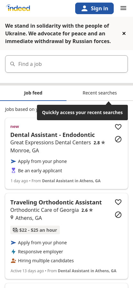Screen dimensions: 133x288
Task: Open the Traveling Orthodontic Assistant listing
Action: tap(56, 202)
